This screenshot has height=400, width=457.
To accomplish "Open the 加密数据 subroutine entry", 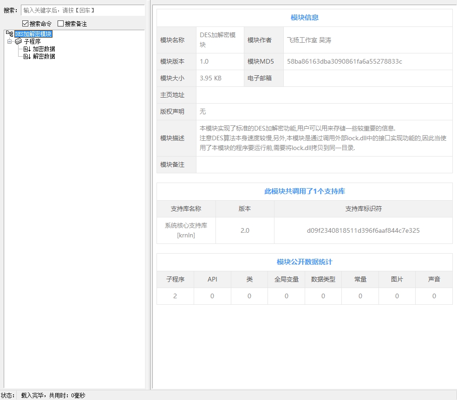I will pos(44,49).
